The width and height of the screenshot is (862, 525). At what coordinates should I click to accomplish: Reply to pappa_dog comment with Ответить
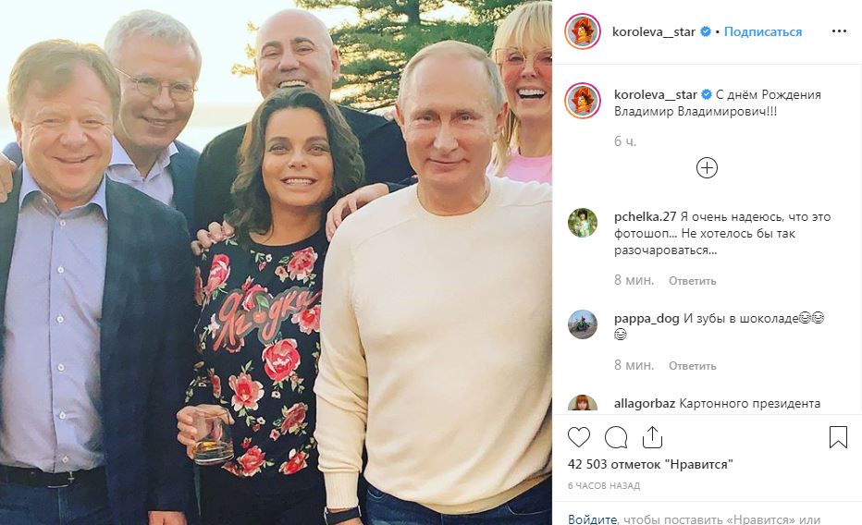coord(692,366)
